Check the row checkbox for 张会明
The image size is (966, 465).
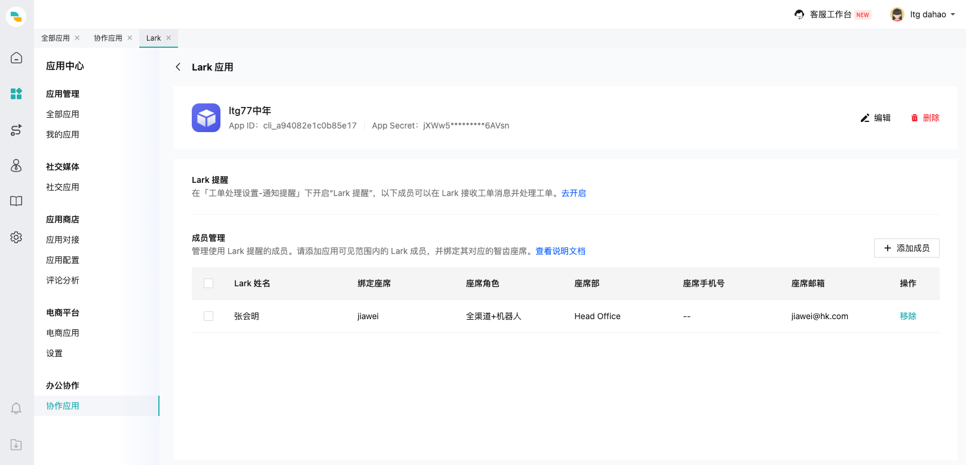pyautogui.click(x=208, y=316)
